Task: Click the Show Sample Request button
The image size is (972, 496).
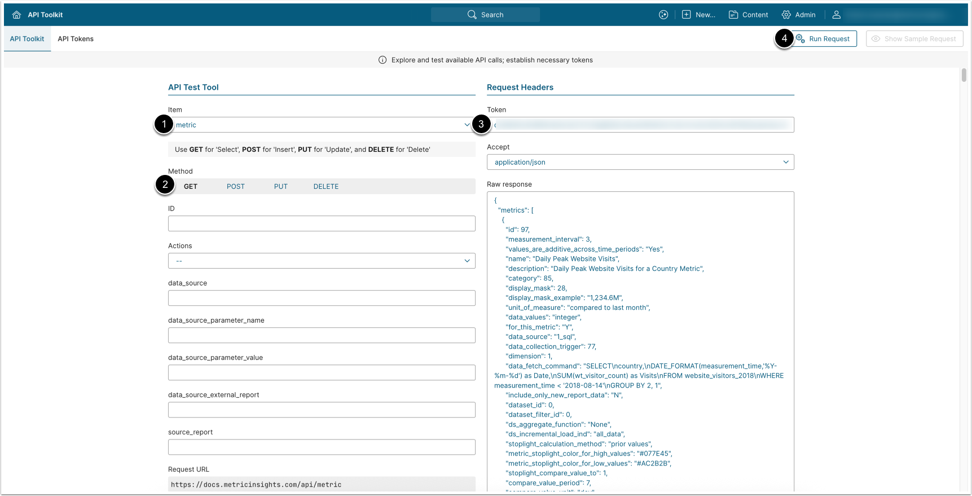Action: pos(914,39)
